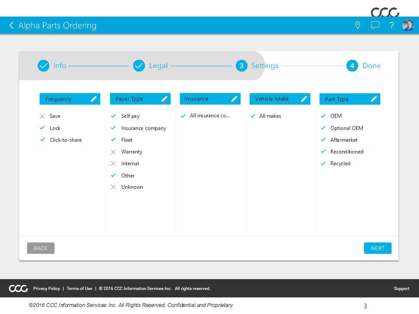Enable the Unknown payer type
Viewport: 419px width, 314px height.
coord(127,187)
